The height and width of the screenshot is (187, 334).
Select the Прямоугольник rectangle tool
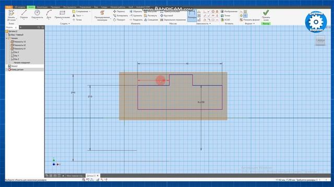[62, 14]
